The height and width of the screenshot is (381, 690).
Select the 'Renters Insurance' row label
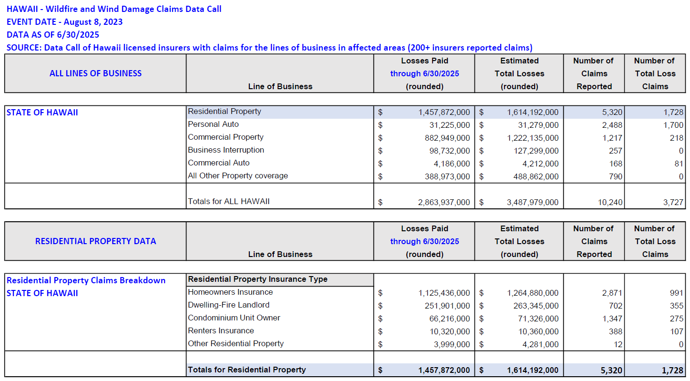point(221,331)
